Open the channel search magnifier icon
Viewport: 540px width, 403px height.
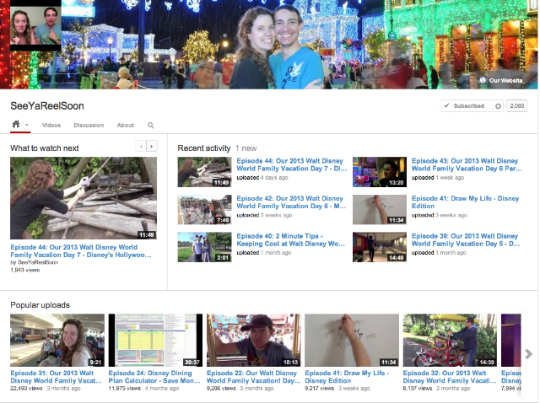[x=150, y=126]
